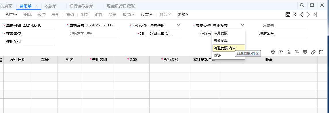Click the 用途 column header

click(x=268, y=60)
